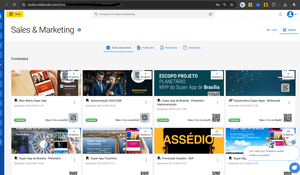Select the Arquivados tab
Viewport: 300px width, 175px height.
click(192, 48)
